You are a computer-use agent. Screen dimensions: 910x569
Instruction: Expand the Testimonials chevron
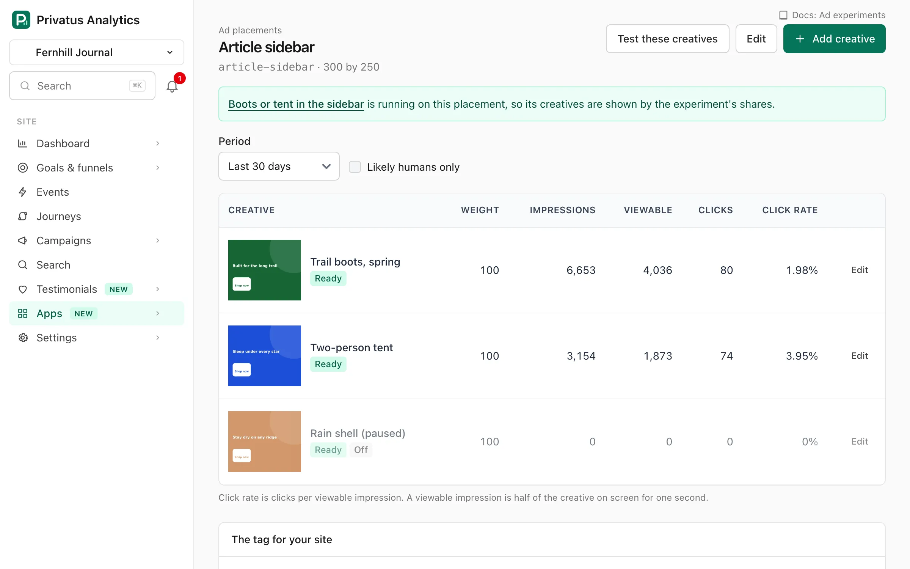click(x=158, y=289)
